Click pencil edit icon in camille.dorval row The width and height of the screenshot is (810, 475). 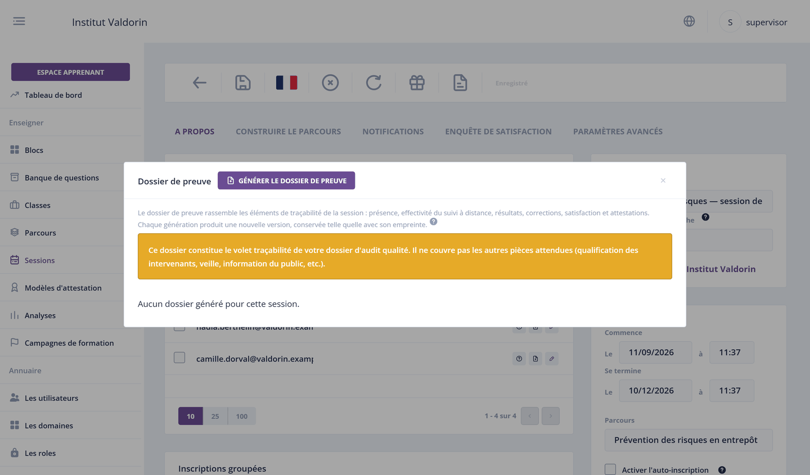552,359
